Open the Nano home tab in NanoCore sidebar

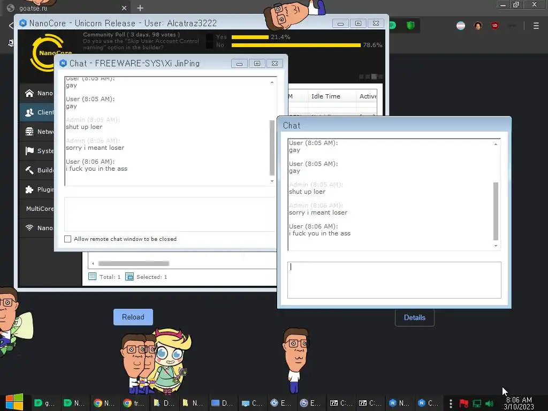pos(37,93)
